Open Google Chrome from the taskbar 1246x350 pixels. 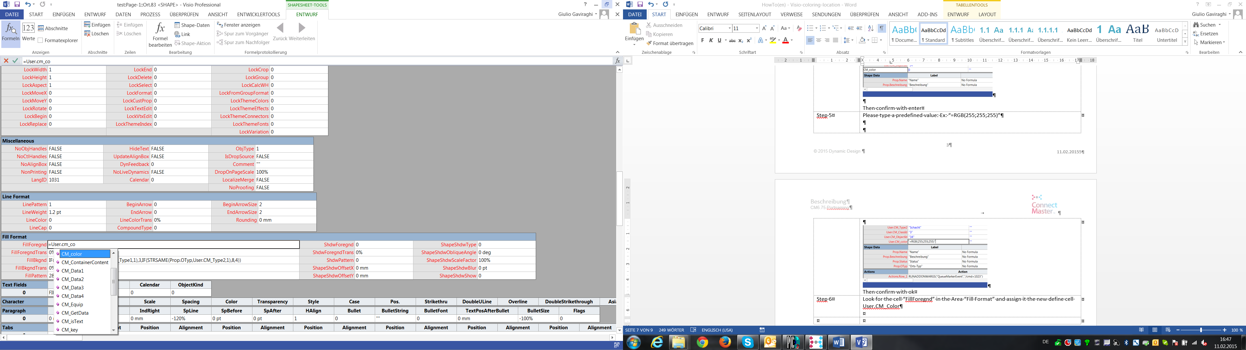click(702, 342)
